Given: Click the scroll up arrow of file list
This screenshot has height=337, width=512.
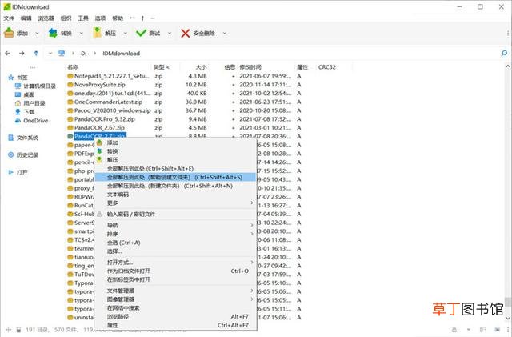Looking at the screenshot, I should (x=508, y=66).
